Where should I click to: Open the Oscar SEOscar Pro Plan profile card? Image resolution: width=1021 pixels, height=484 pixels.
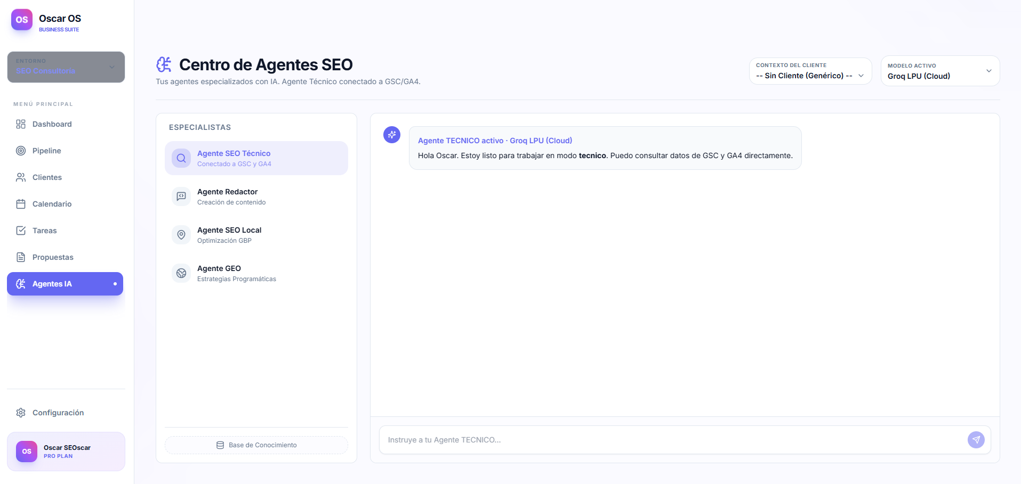coord(66,452)
